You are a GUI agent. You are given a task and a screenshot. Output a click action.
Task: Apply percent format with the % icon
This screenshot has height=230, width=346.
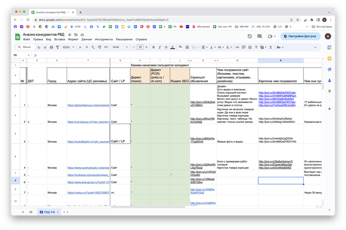tap(87, 47)
